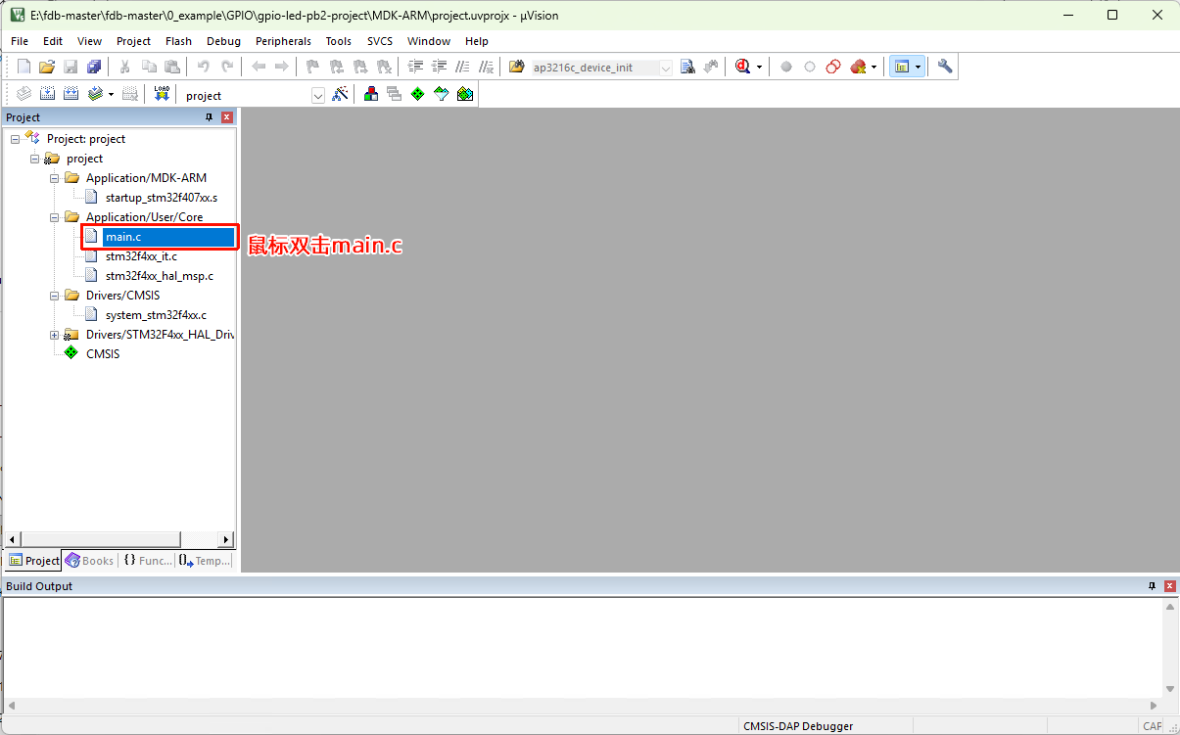Toggle the window layout view button

click(x=902, y=67)
